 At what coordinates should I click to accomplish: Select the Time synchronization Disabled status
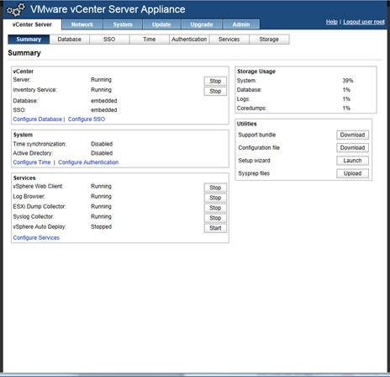(102, 144)
